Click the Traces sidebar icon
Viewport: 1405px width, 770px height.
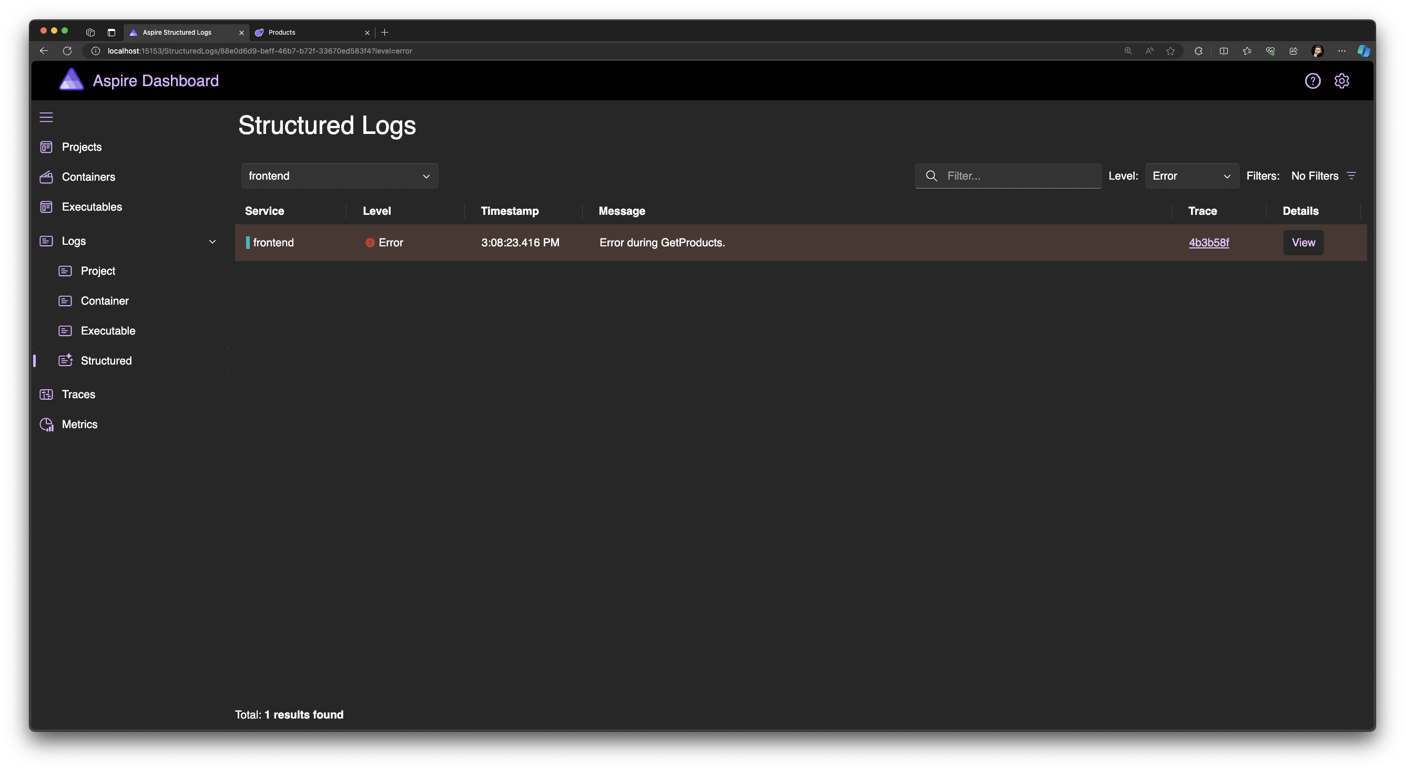[46, 394]
